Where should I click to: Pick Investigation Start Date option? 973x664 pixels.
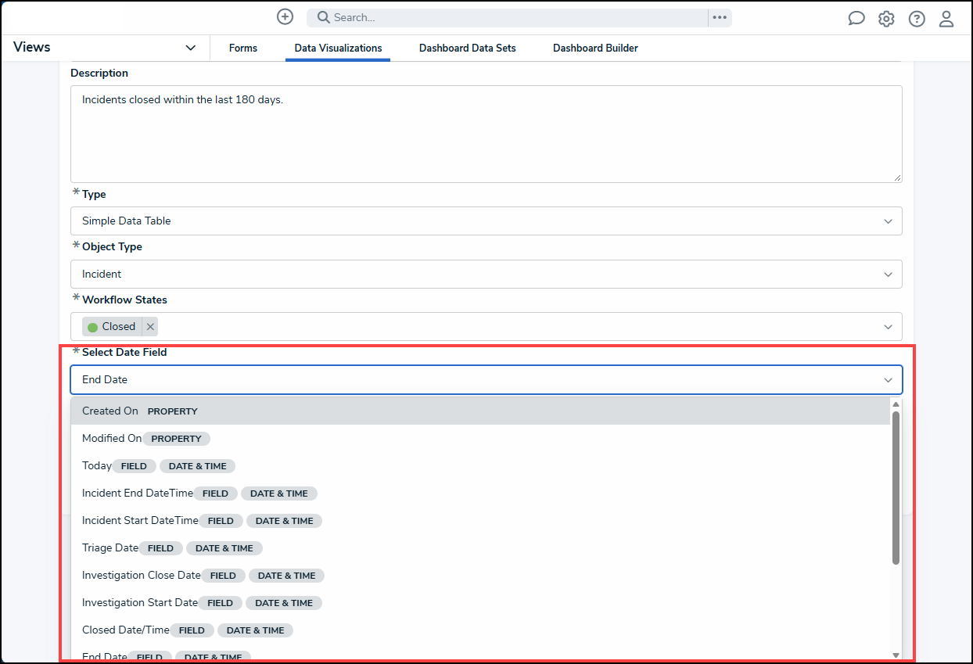pyautogui.click(x=480, y=603)
